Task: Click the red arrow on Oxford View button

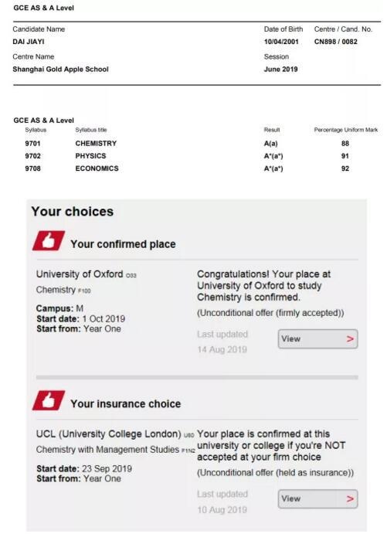Action: (x=350, y=338)
